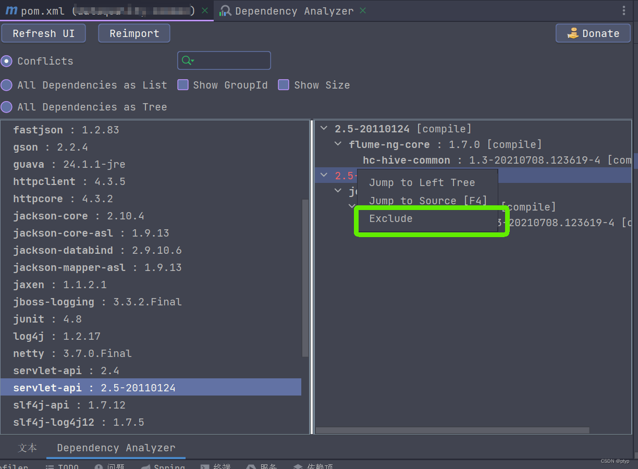
Task: Select jackson-core : 2.10.4 row
Action: pos(151,216)
